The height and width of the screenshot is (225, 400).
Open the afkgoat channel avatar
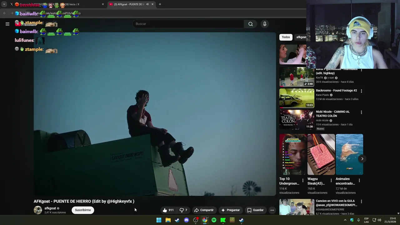[38, 210]
